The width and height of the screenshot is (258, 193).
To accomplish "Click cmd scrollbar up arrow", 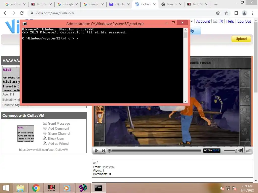I will coord(185,30).
